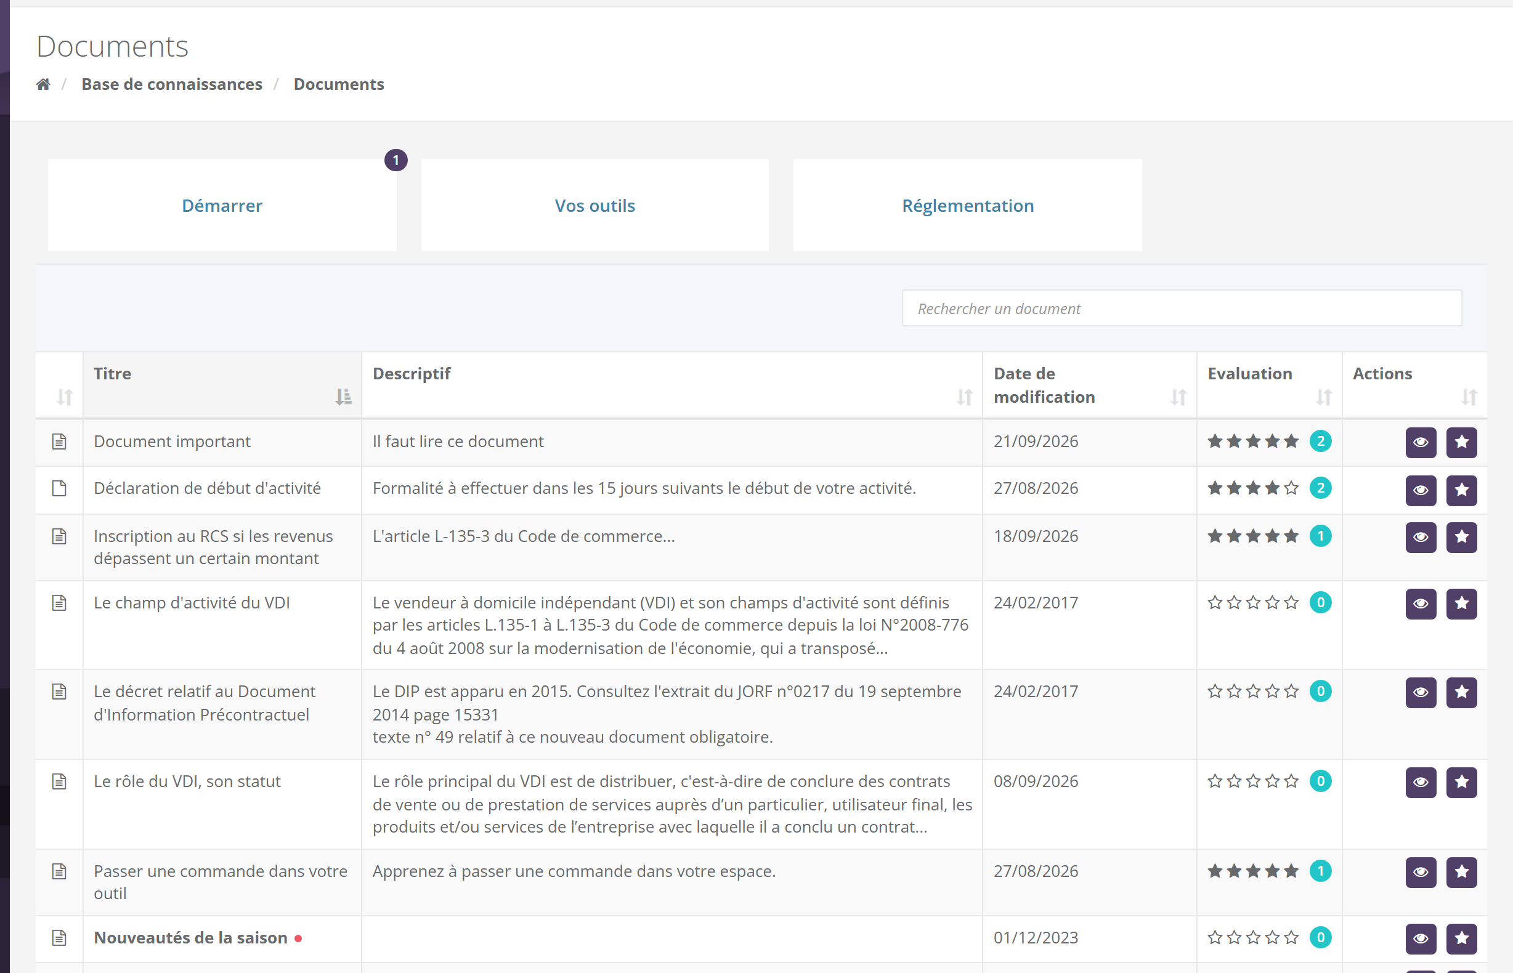Viewport: 1513px width, 973px height.
Task: Favorite Document important with star button
Action: (1461, 442)
